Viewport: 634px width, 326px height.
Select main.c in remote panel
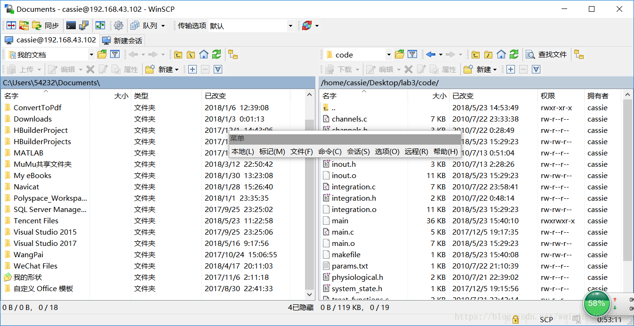[343, 232]
